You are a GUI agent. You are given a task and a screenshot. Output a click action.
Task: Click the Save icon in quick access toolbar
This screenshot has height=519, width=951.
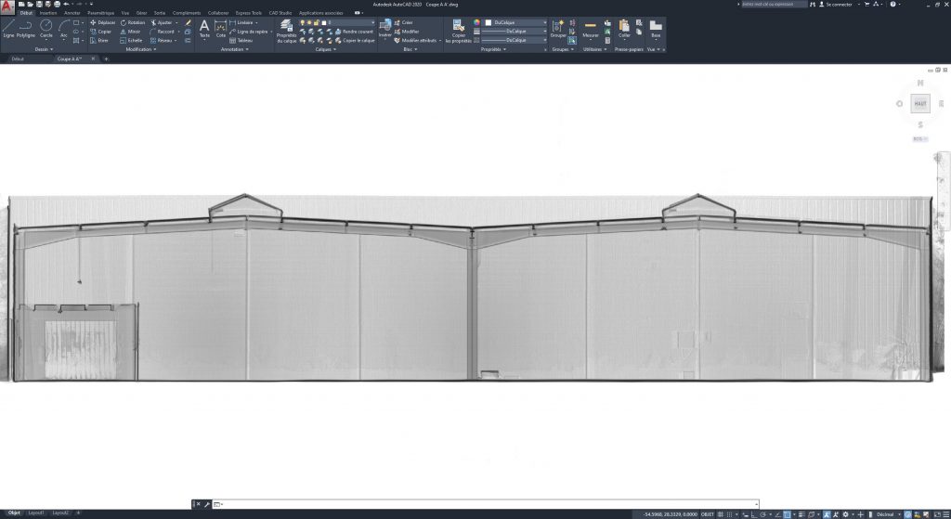(x=39, y=5)
